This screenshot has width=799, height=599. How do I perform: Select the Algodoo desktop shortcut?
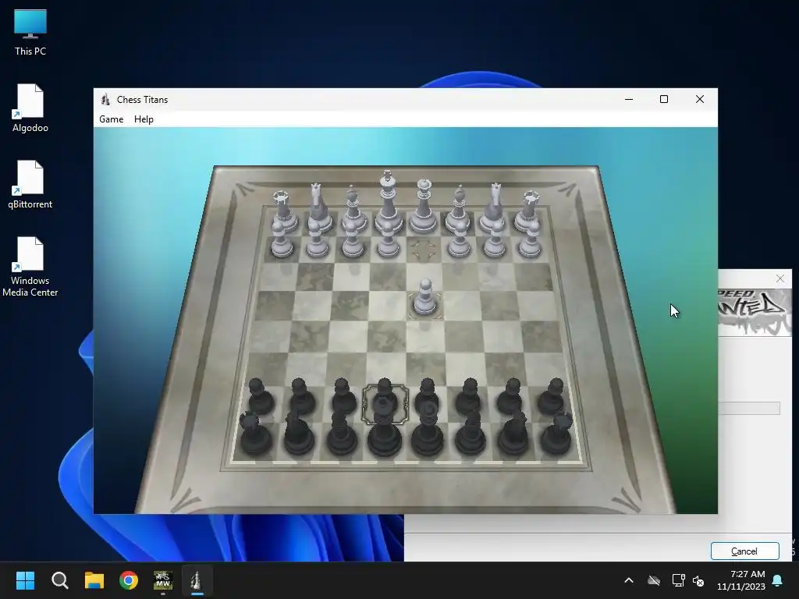tap(30, 108)
